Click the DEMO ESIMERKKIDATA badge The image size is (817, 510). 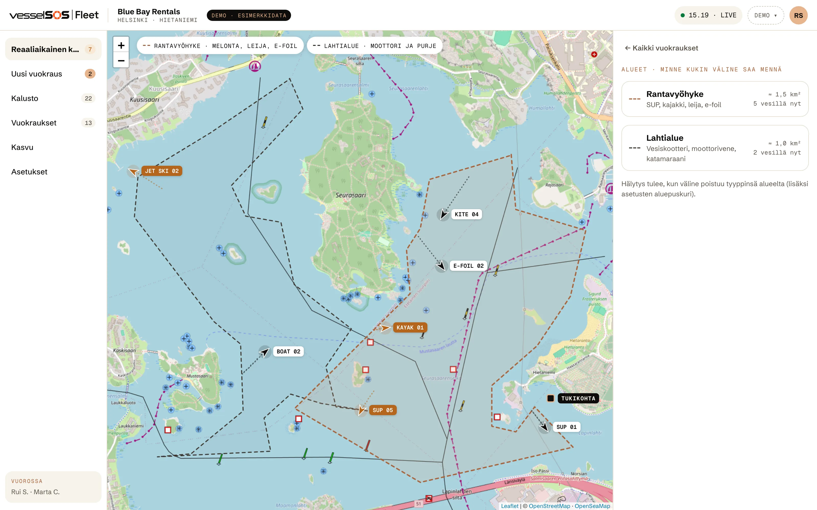pos(249,15)
